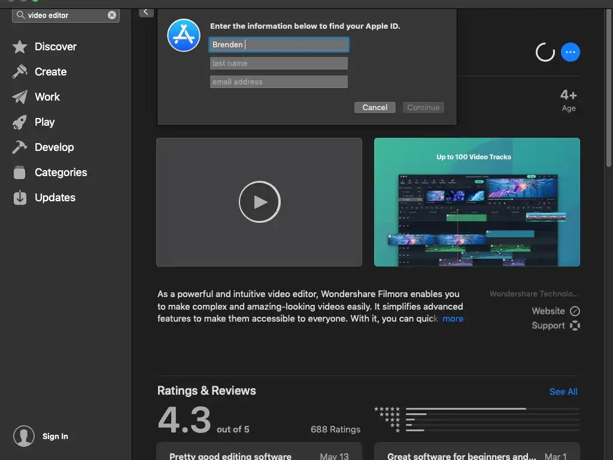Click the Sign In label

tap(55, 436)
